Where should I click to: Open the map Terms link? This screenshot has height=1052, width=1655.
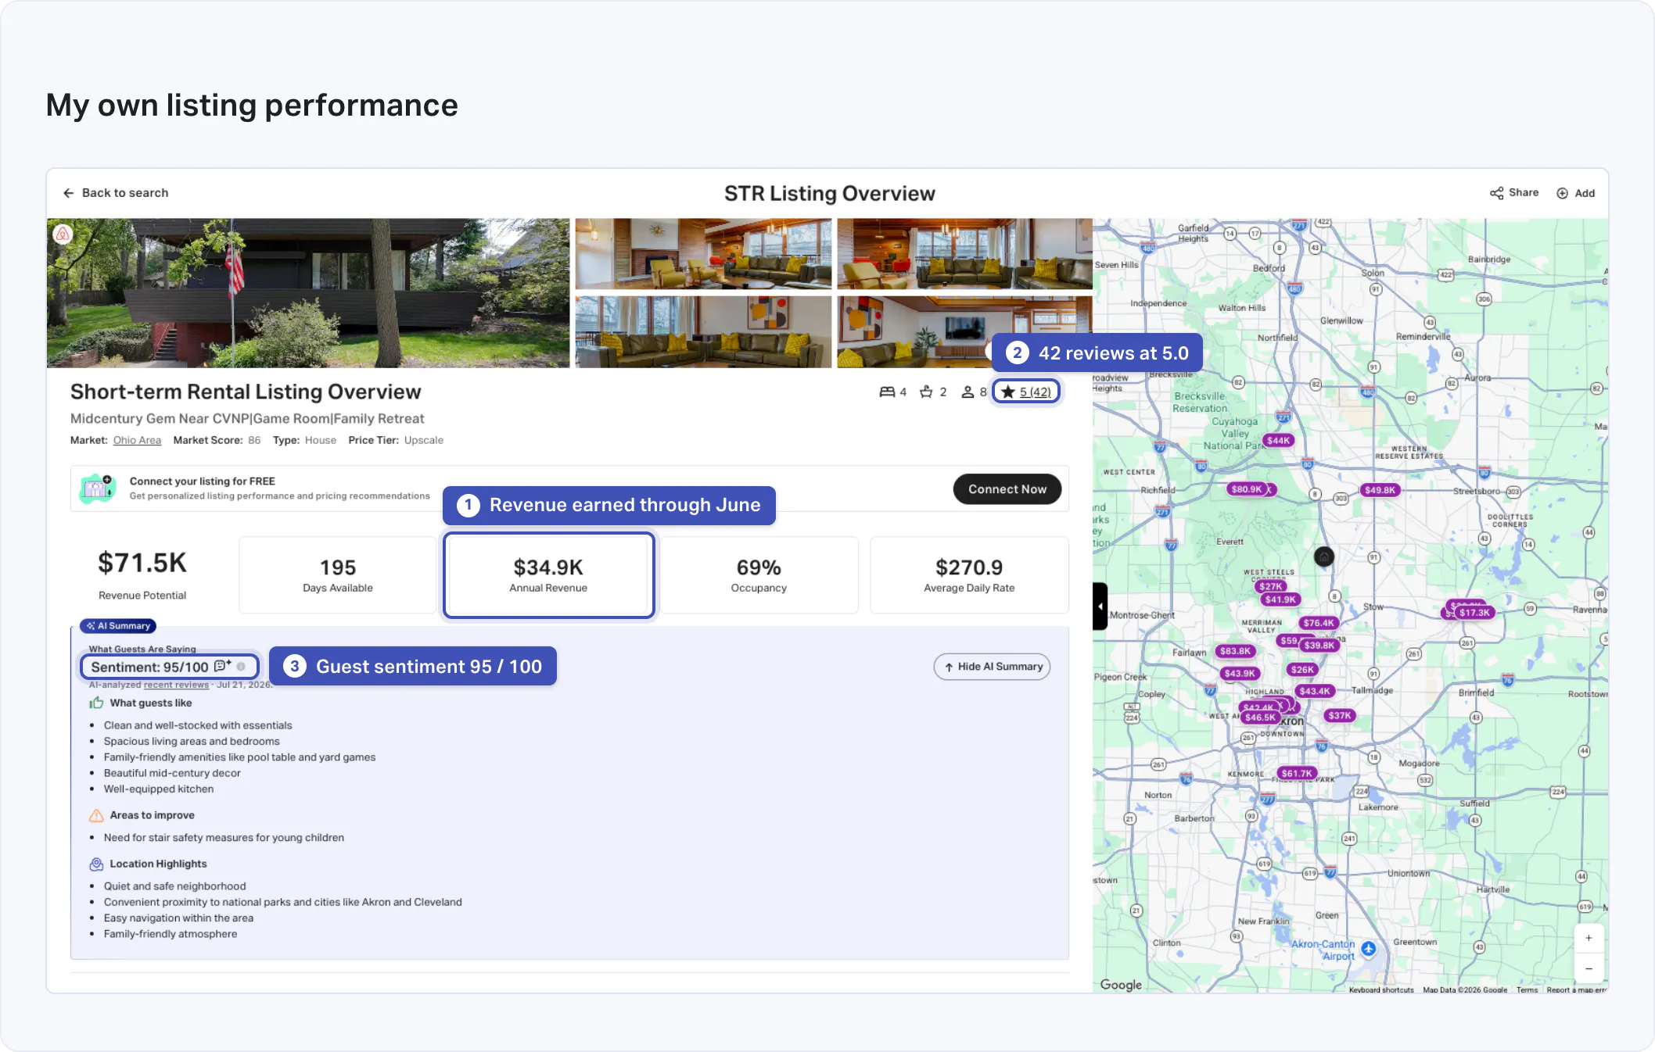(1527, 989)
